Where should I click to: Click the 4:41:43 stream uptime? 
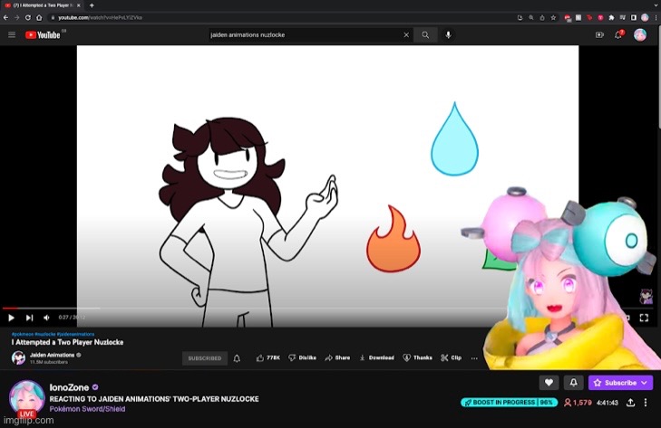(x=607, y=403)
